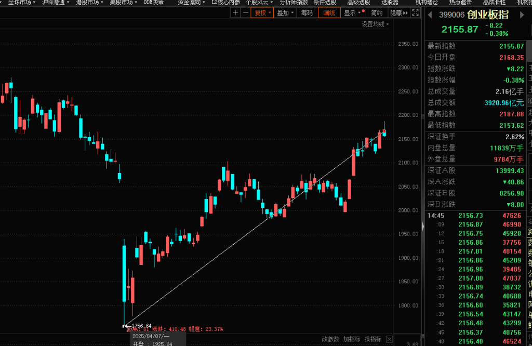Click 外盘总量 value 9784万手
The width and height of the screenshot is (532, 346).
(x=509, y=159)
